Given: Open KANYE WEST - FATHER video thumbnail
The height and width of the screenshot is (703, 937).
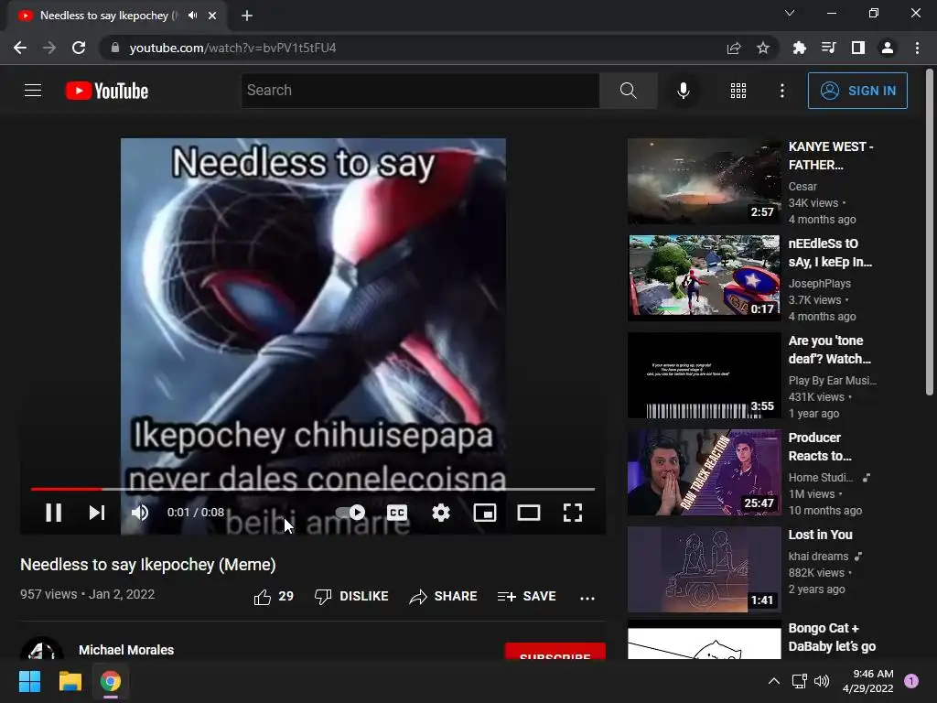Looking at the screenshot, I should pyautogui.click(x=705, y=181).
